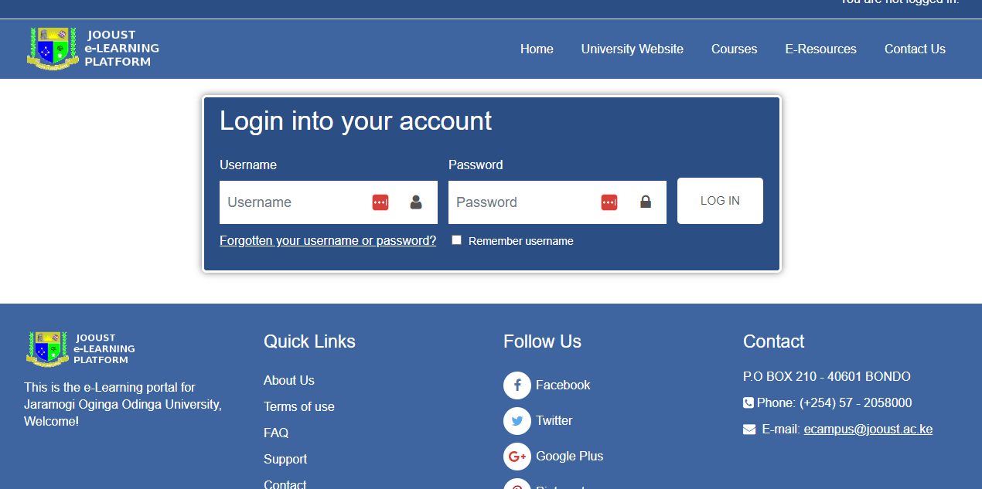Screen dimensions: 982x489
Task: Click the phone icon next to the phone number
Action: [748, 402]
